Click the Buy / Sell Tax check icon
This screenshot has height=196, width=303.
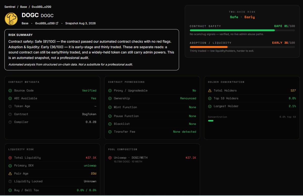point(10,190)
